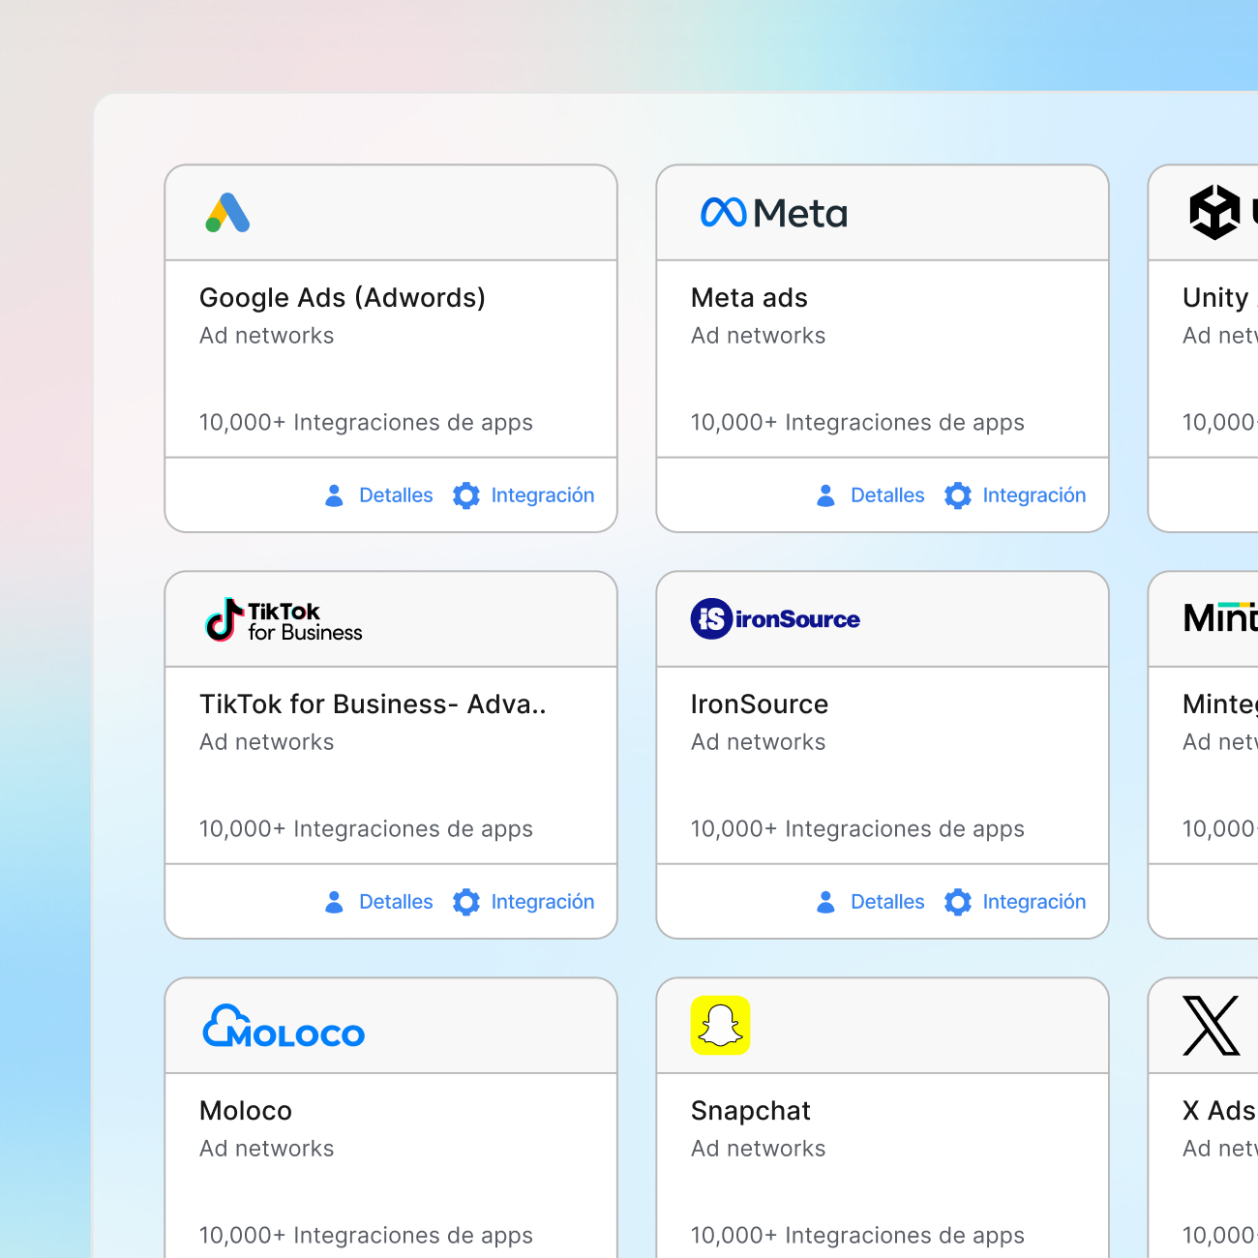1258x1258 pixels.
Task: Click 10,000+ Integraciones de apps on Moloco card
Action: pyautogui.click(x=366, y=1236)
